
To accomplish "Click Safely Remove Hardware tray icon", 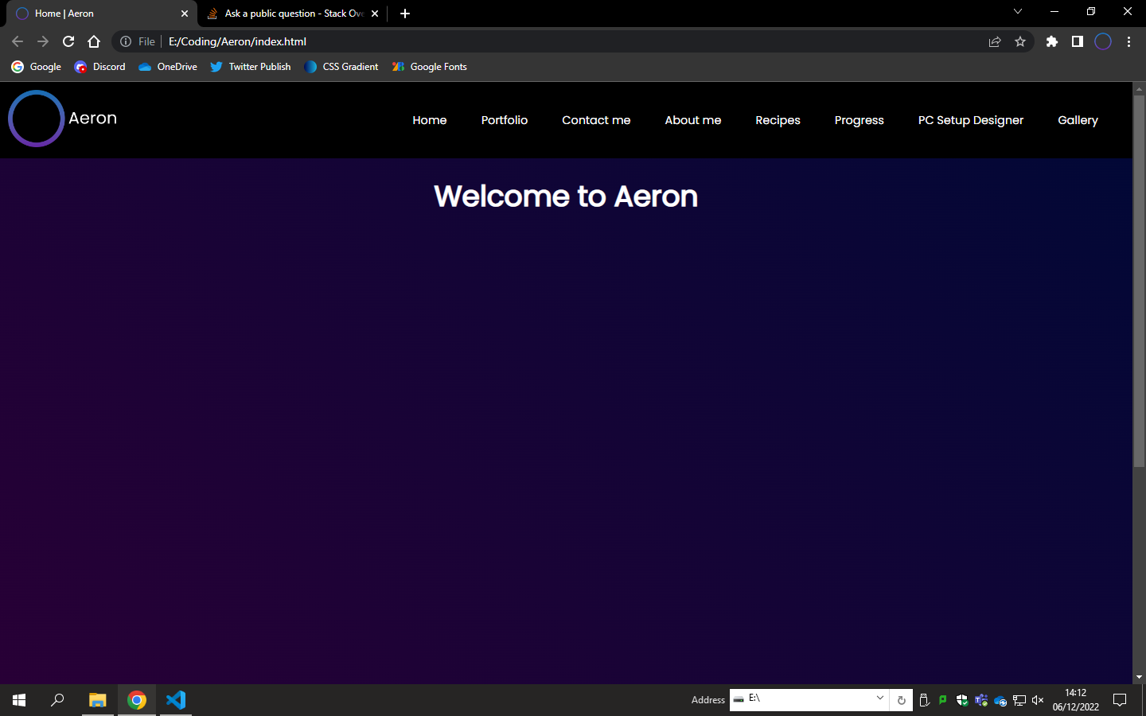I will 924,700.
